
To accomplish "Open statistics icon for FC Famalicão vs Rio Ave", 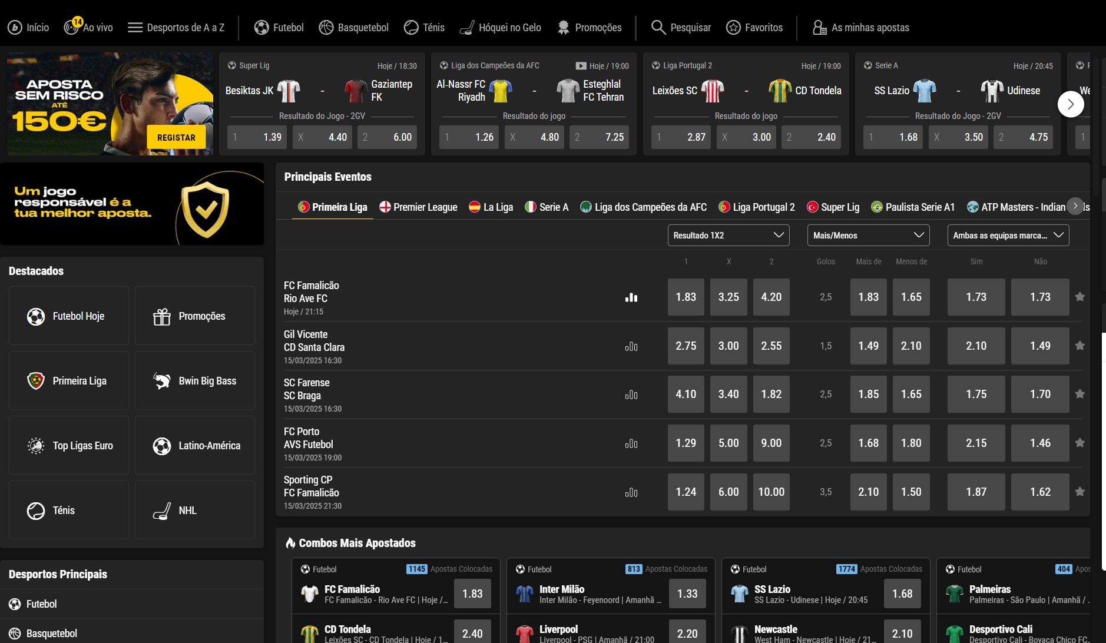I will 631,297.
